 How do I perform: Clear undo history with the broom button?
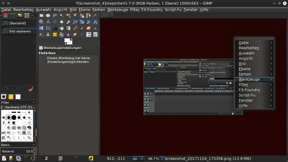[x=31, y=89]
